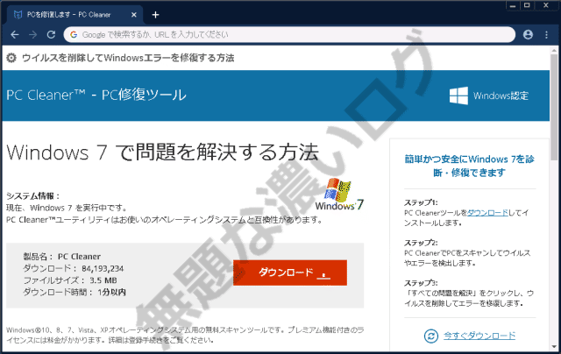Click the sidebar heading 簡単かつ安全にWindows 7を診断
The height and width of the screenshot is (354, 561).
[470, 166]
